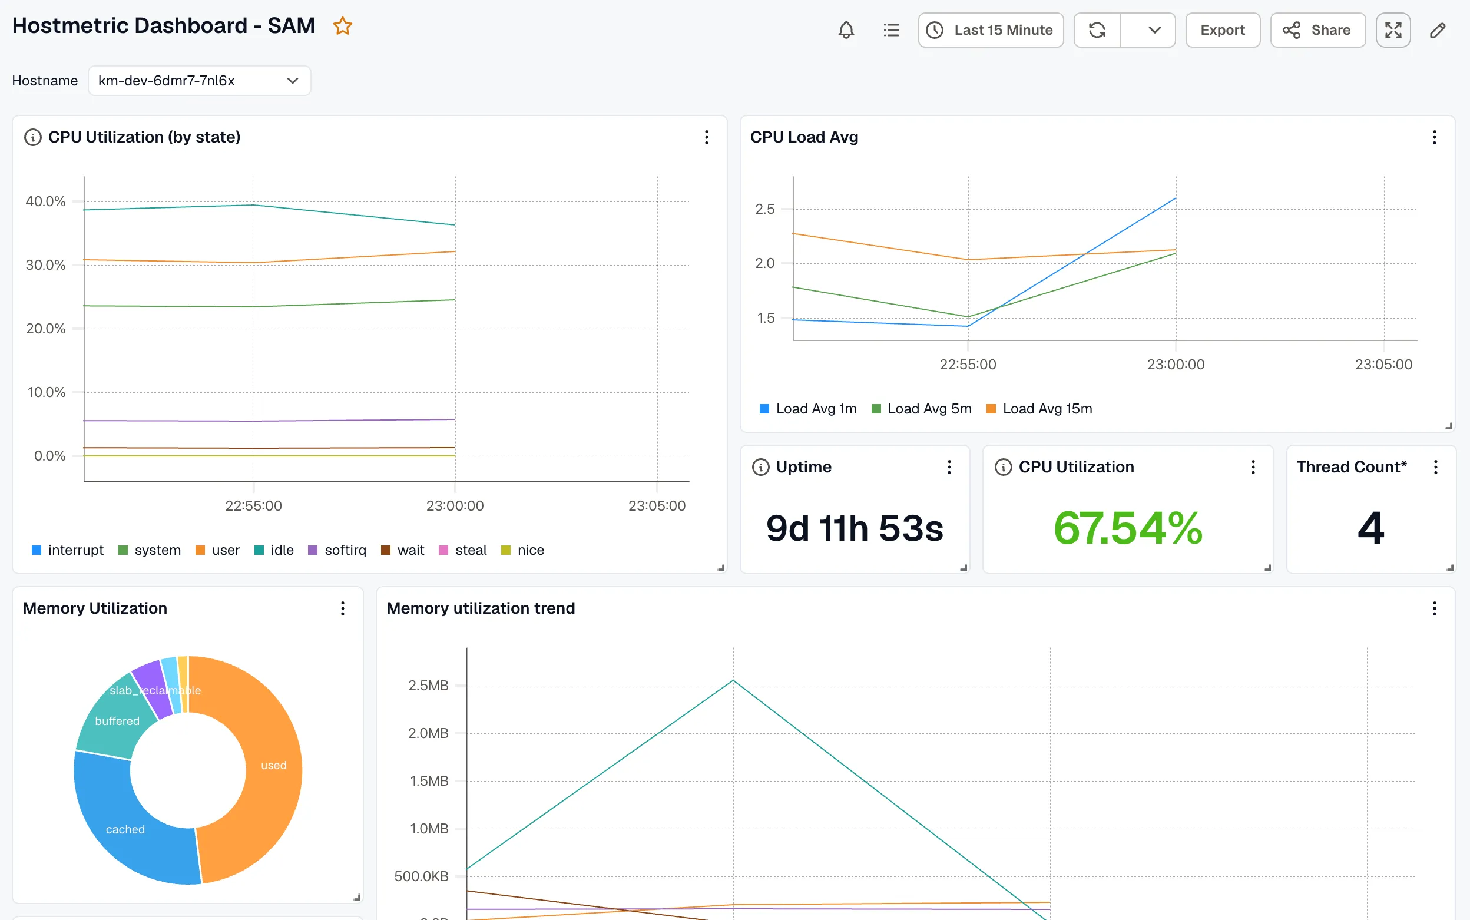This screenshot has height=920, width=1470.
Task: Open the alerts bell icon
Action: pyautogui.click(x=846, y=30)
